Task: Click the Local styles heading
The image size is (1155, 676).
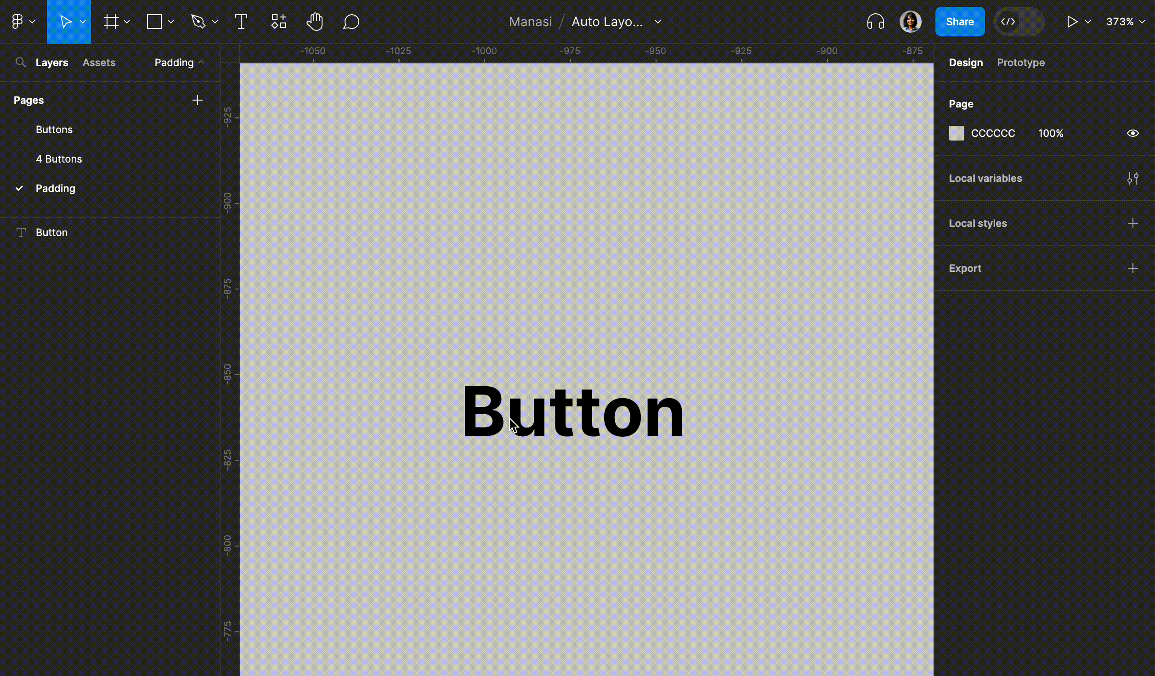Action: click(x=978, y=223)
